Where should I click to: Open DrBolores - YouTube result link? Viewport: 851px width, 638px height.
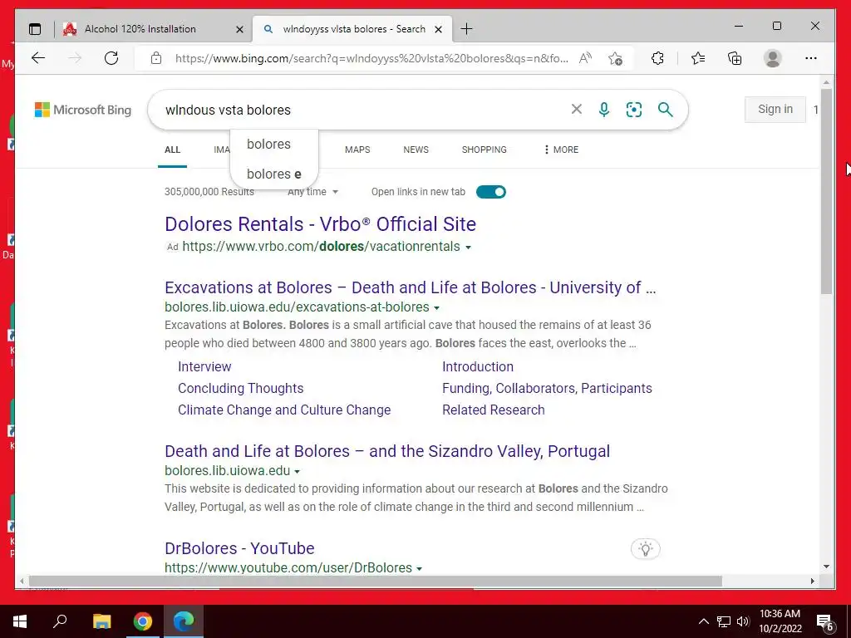(239, 548)
